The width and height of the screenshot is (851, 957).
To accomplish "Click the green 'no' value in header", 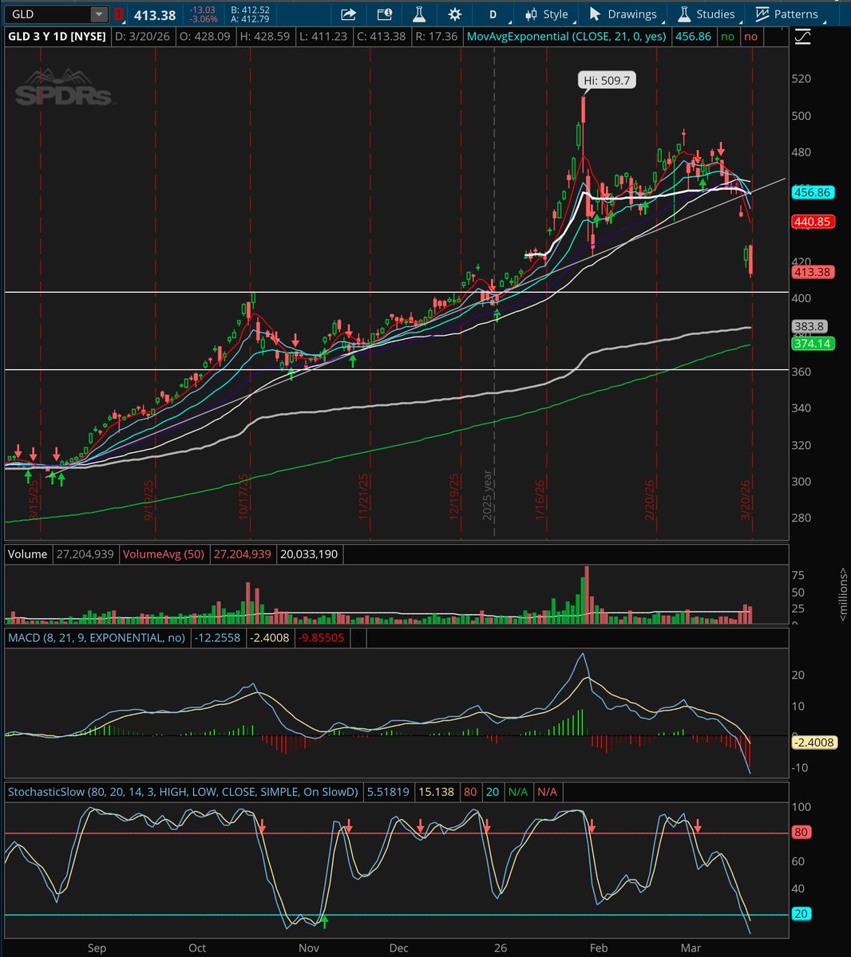I will [x=727, y=37].
